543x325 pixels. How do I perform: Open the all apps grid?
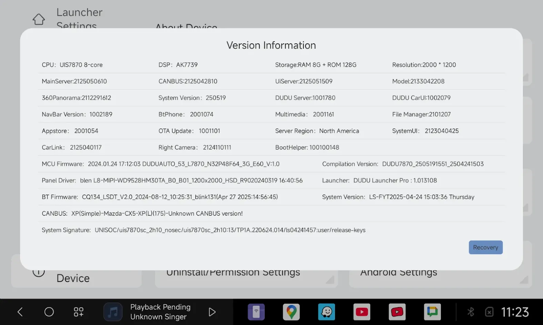[78, 312]
